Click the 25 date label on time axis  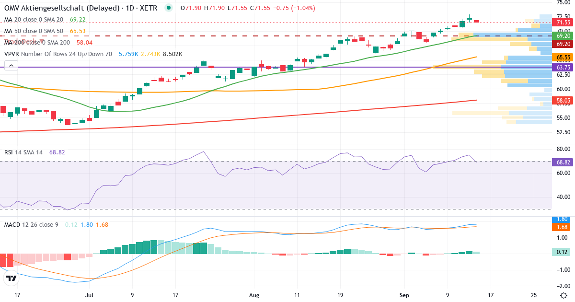[x=534, y=295]
